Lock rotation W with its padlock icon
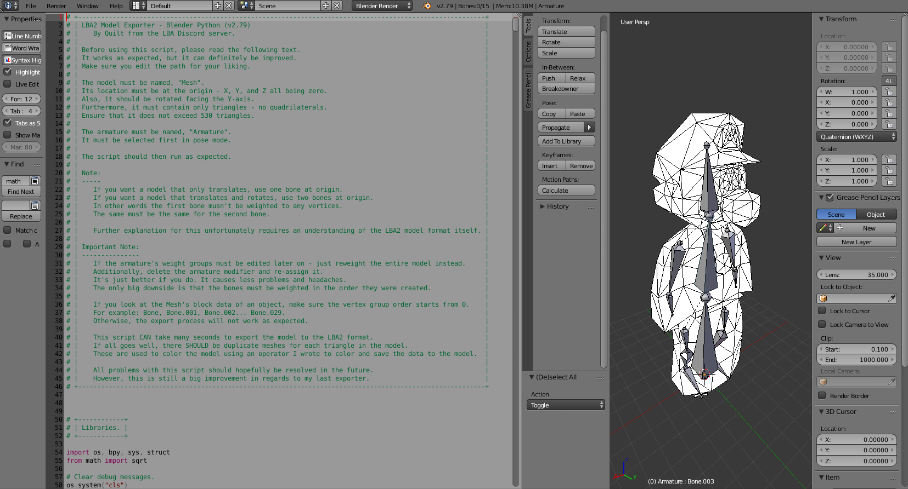Viewport: 908px width, 489px height. [889, 92]
